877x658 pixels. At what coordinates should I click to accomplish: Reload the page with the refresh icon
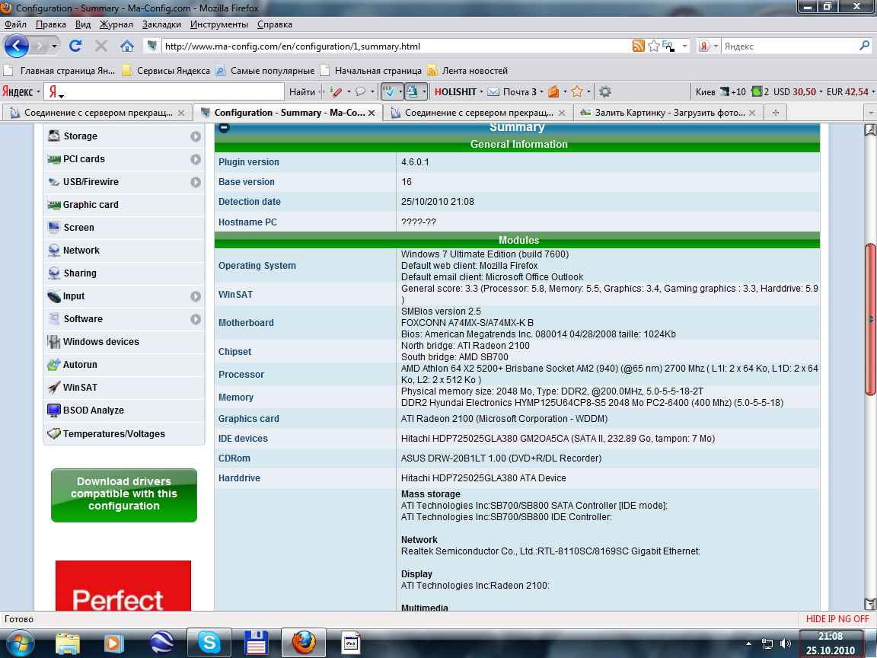(x=75, y=46)
